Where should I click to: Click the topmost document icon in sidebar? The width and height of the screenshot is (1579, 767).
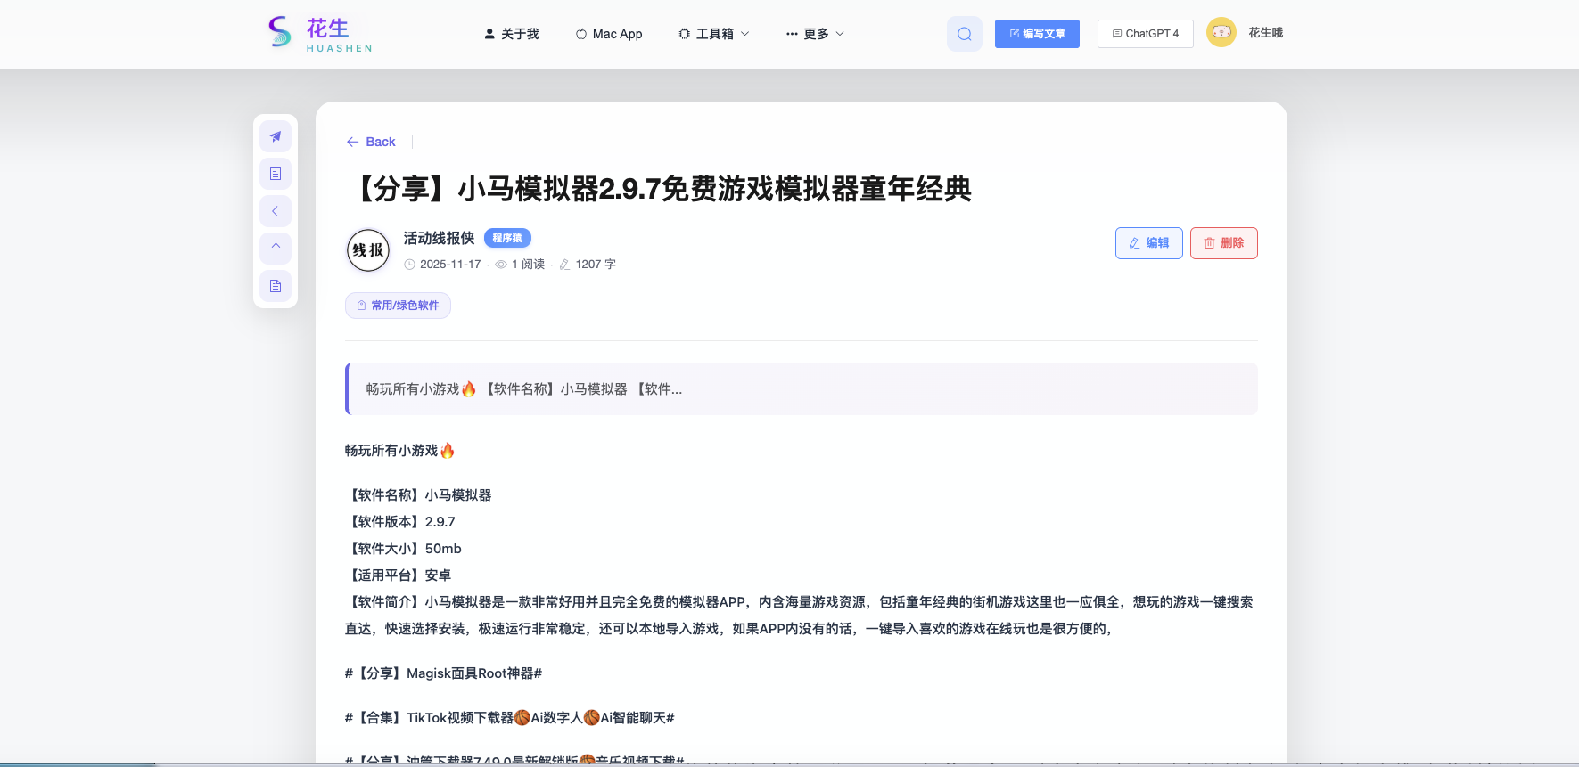click(276, 174)
